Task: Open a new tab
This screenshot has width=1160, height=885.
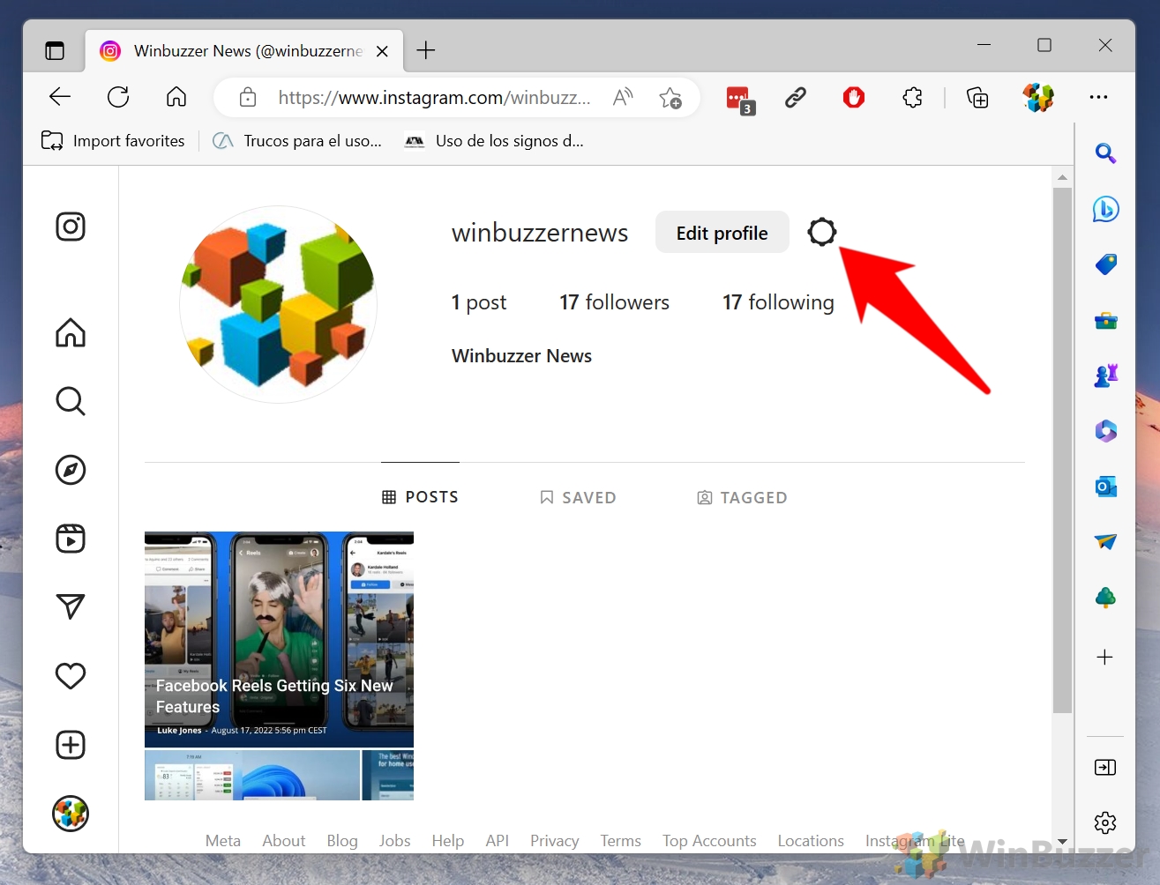Action: tap(426, 50)
